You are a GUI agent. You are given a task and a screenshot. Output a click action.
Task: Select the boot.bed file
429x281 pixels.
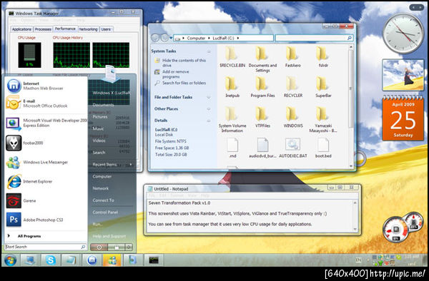323,148
